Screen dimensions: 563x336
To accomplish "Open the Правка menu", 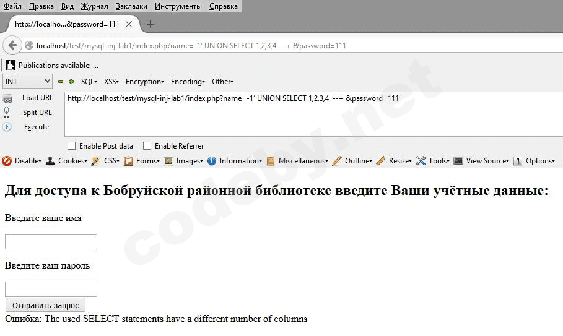I will click(41, 6).
